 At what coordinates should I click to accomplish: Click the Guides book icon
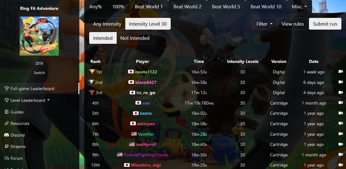pos(6,112)
